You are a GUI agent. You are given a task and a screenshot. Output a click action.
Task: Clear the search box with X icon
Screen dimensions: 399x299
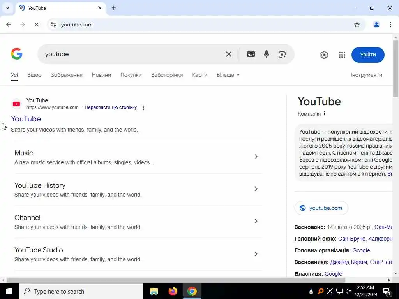click(x=228, y=54)
